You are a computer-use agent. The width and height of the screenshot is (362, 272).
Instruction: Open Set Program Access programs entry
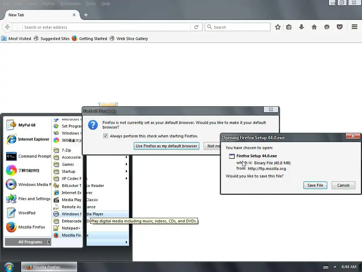tap(67, 126)
